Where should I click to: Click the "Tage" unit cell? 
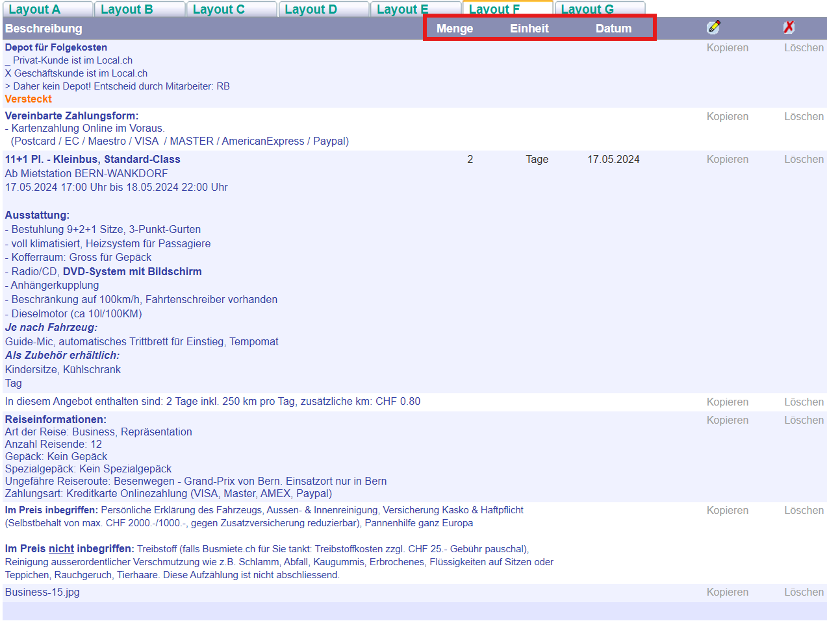(x=537, y=160)
